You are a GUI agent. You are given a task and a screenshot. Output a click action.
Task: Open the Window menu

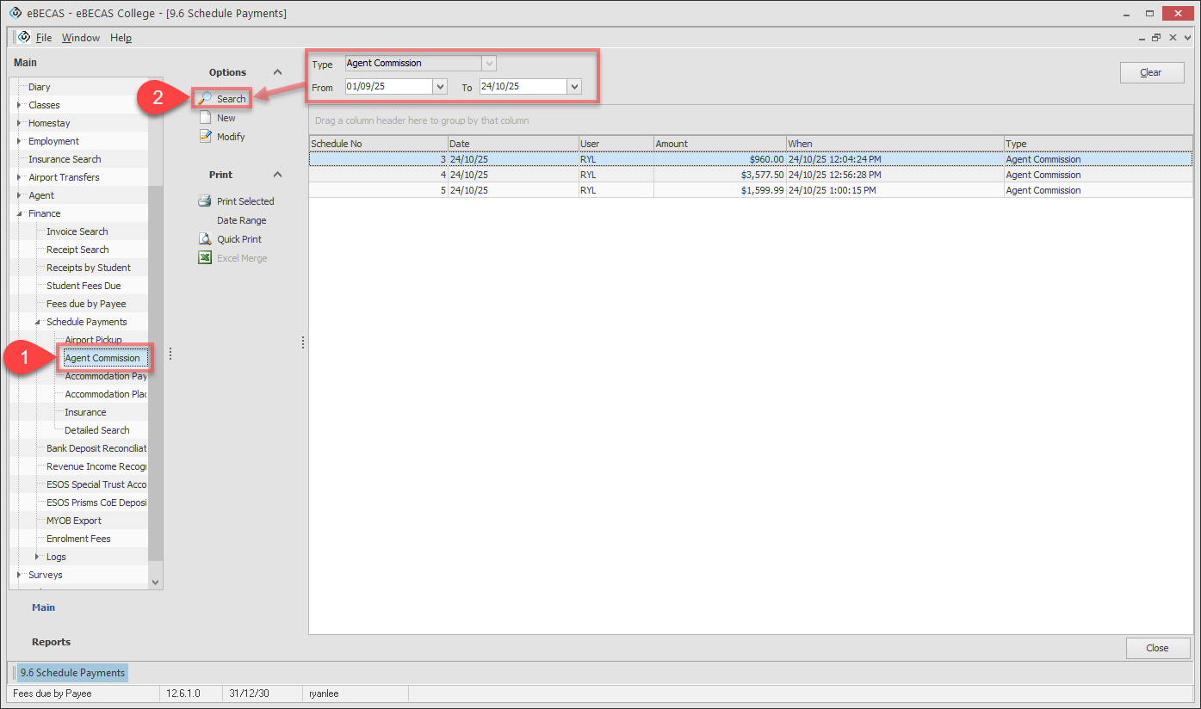(81, 38)
